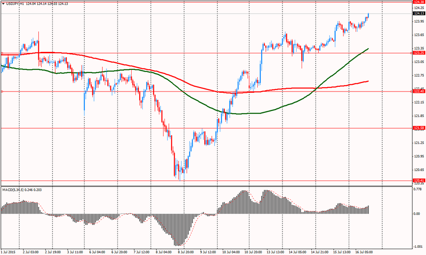The height and width of the screenshot is (255, 426).
Task: Click the 123.65 price axis value
Action: (x=419, y=35)
